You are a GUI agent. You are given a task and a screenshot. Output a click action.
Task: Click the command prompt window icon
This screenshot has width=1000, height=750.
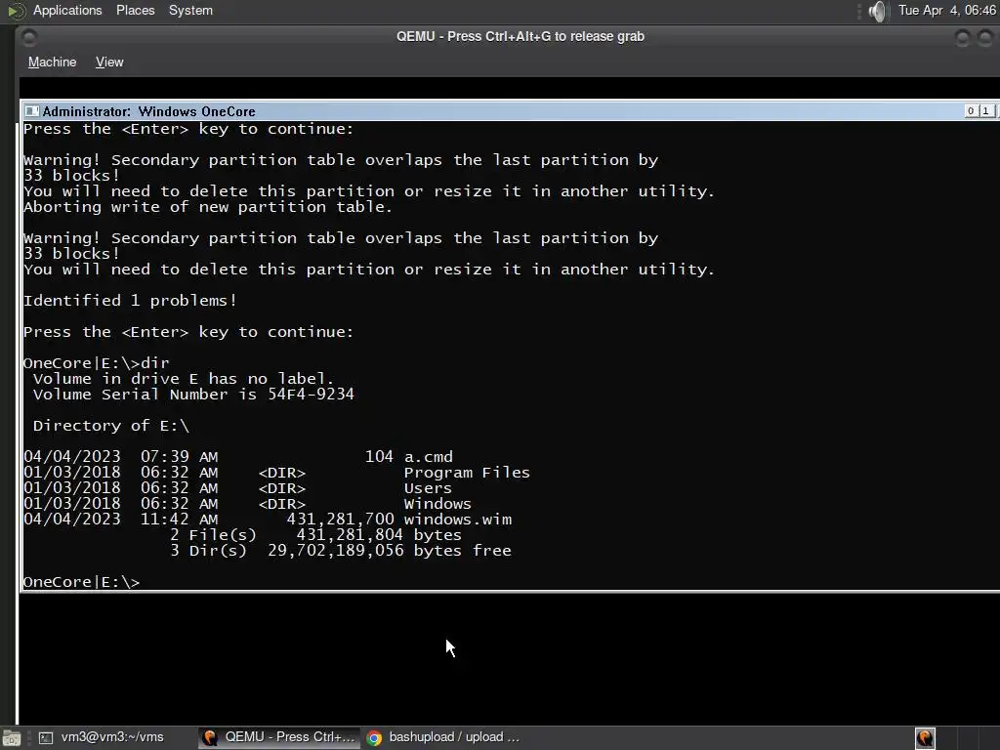click(x=31, y=111)
